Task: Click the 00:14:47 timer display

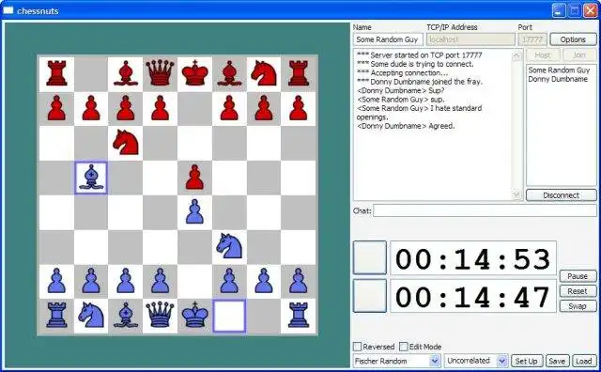Action: 473,297
